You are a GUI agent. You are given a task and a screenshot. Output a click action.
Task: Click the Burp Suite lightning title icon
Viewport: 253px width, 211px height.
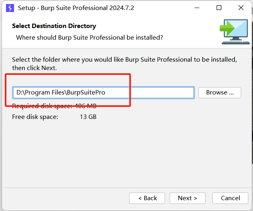pos(10,8)
